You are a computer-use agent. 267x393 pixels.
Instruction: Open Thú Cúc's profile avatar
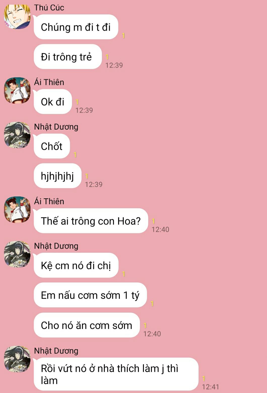[x=17, y=16]
